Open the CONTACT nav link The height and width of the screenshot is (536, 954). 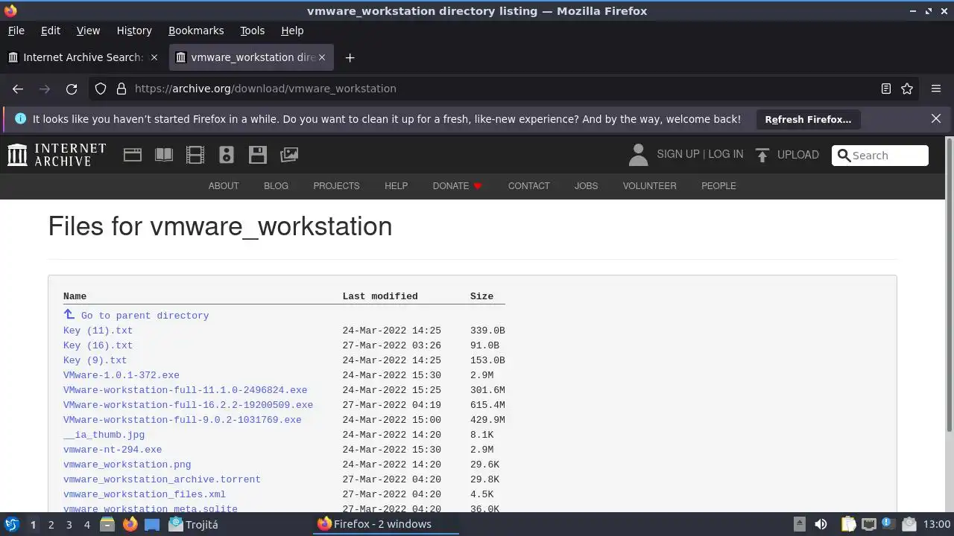[x=529, y=186]
